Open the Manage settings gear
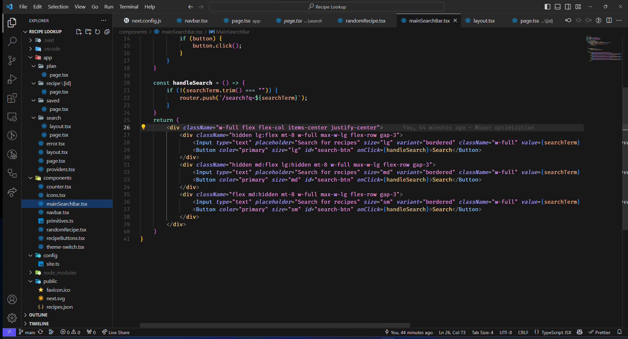 pyautogui.click(x=12, y=318)
